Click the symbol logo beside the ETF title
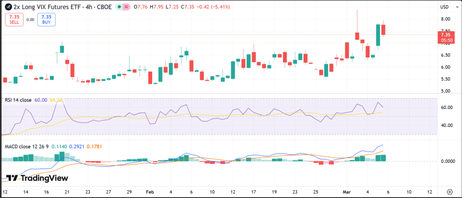Viewport: 462px width, 198px height. pyautogui.click(x=9, y=7)
